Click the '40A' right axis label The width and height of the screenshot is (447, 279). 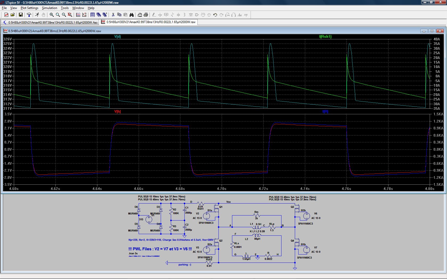tap(437, 39)
